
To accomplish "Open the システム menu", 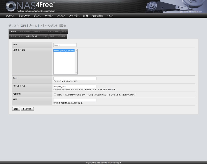I will pyautogui.click(x=10, y=16).
